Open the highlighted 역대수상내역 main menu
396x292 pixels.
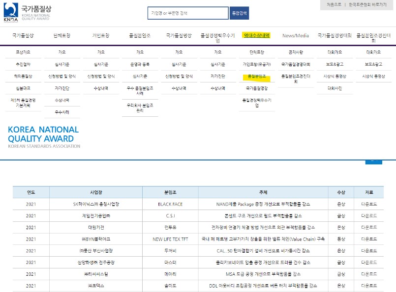click(x=257, y=35)
